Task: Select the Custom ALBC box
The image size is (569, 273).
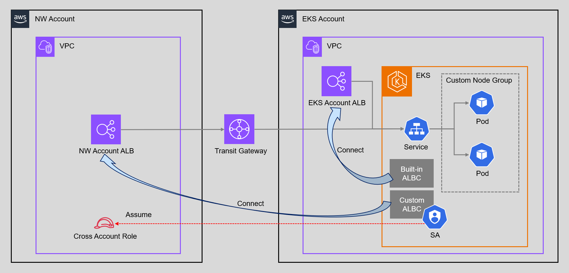Action: pos(412,204)
